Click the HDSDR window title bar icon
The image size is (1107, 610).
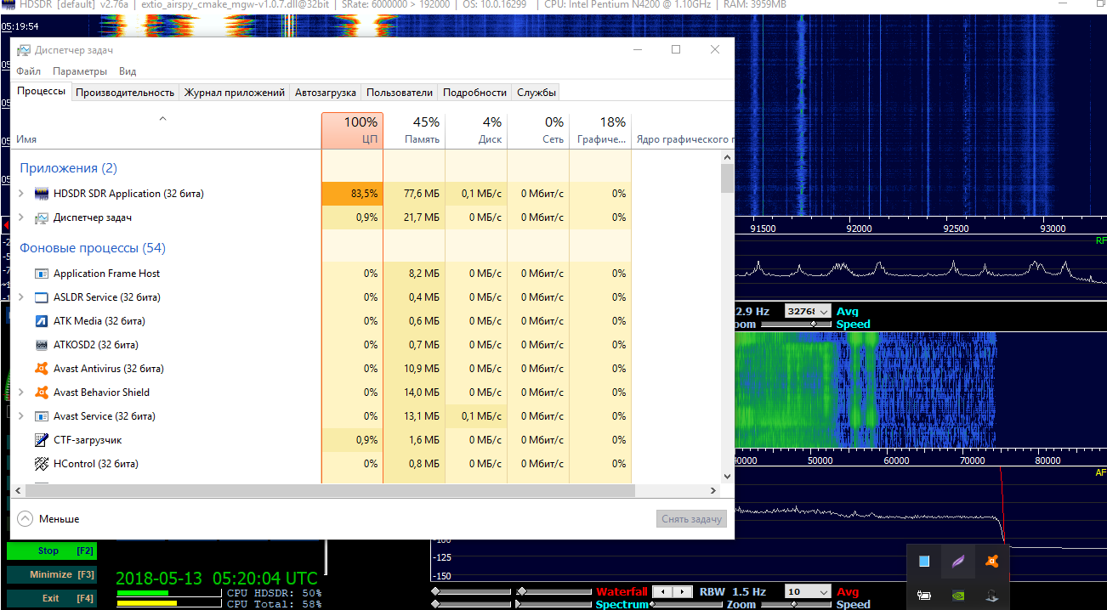click(9, 5)
